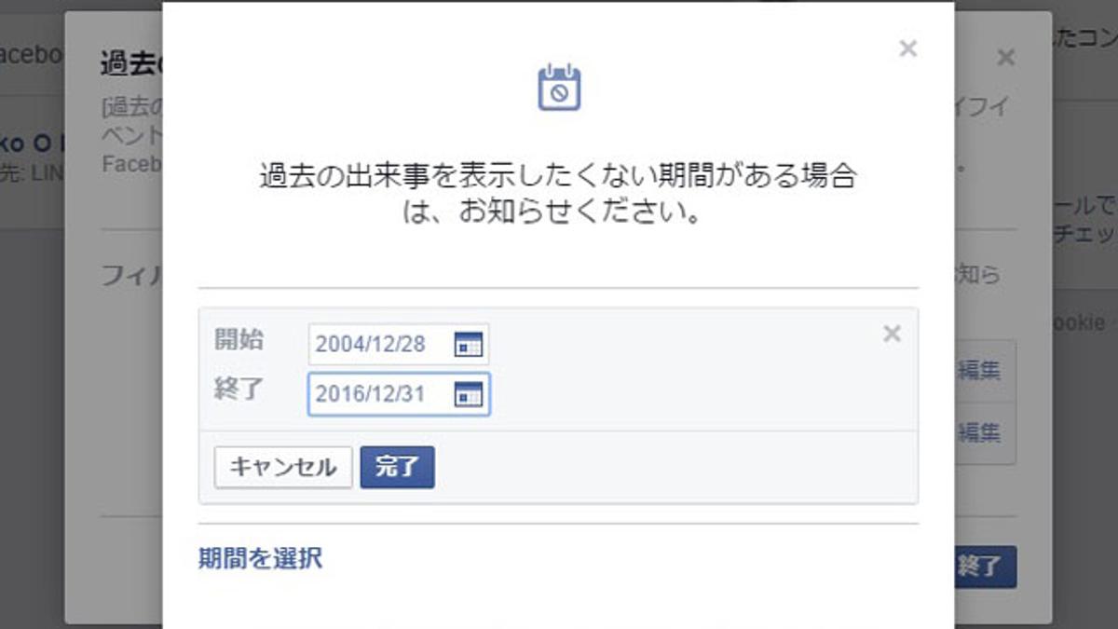Remove the date range row with X
This screenshot has height=629, width=1118.
[892, 334]
